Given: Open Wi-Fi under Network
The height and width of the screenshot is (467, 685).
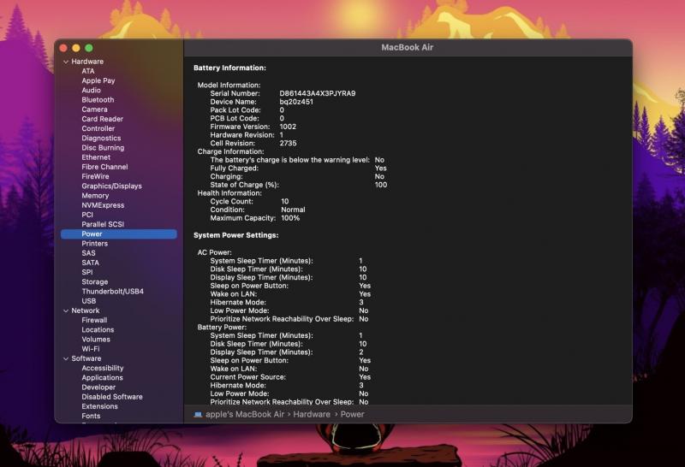Looking at the screenshot, I should (91, 350).
